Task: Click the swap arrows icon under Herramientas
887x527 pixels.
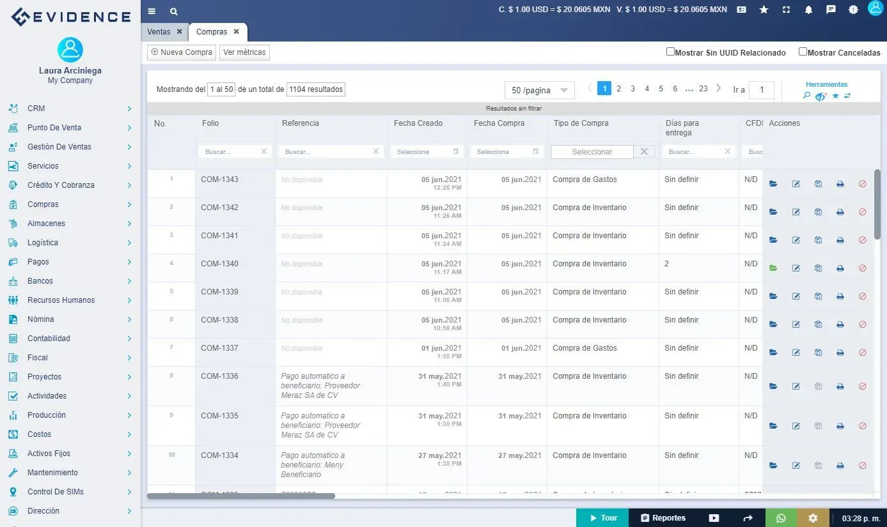Action: [847, 96]
